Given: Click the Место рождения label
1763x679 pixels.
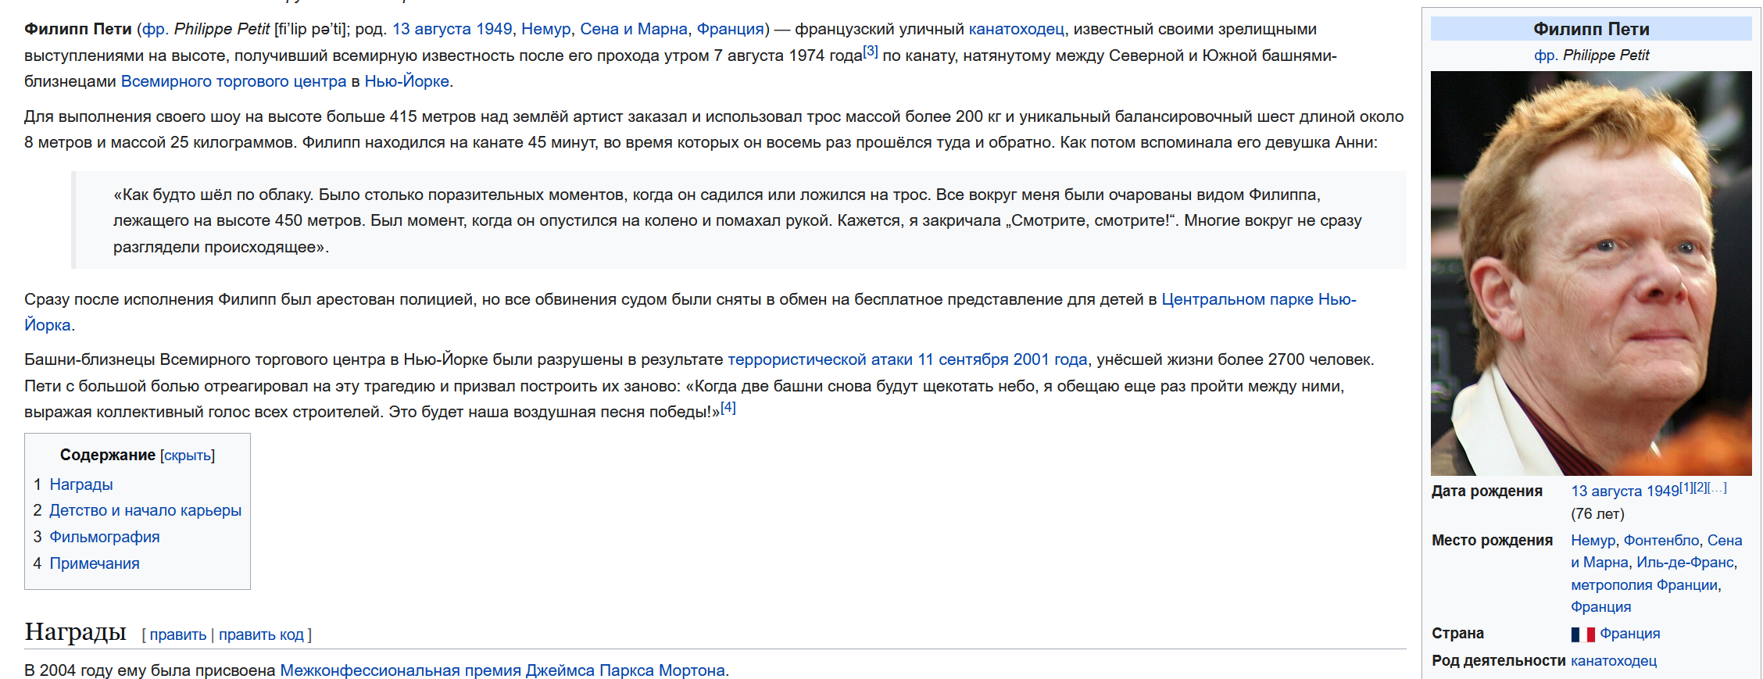Looking at the screenshot, I should pos(1492,540).
